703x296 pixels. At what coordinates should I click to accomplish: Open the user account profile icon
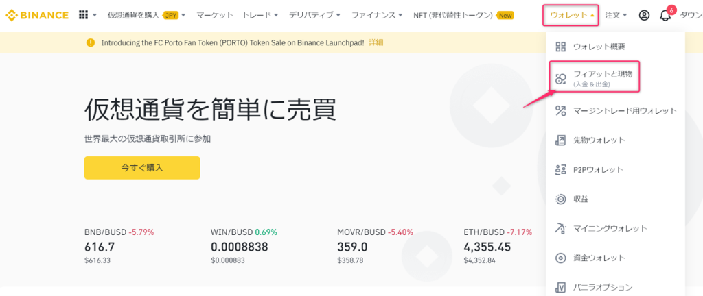(644, 15)
